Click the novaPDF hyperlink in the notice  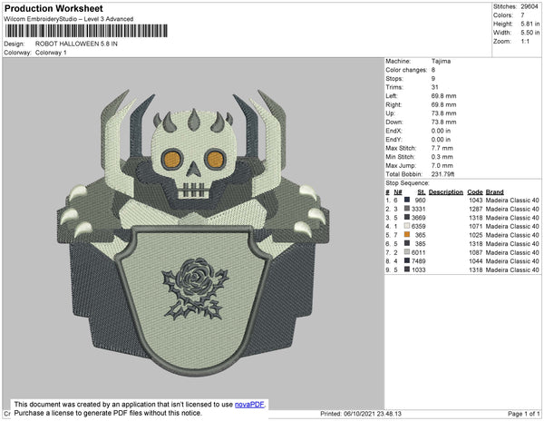[x=252, y=404]
